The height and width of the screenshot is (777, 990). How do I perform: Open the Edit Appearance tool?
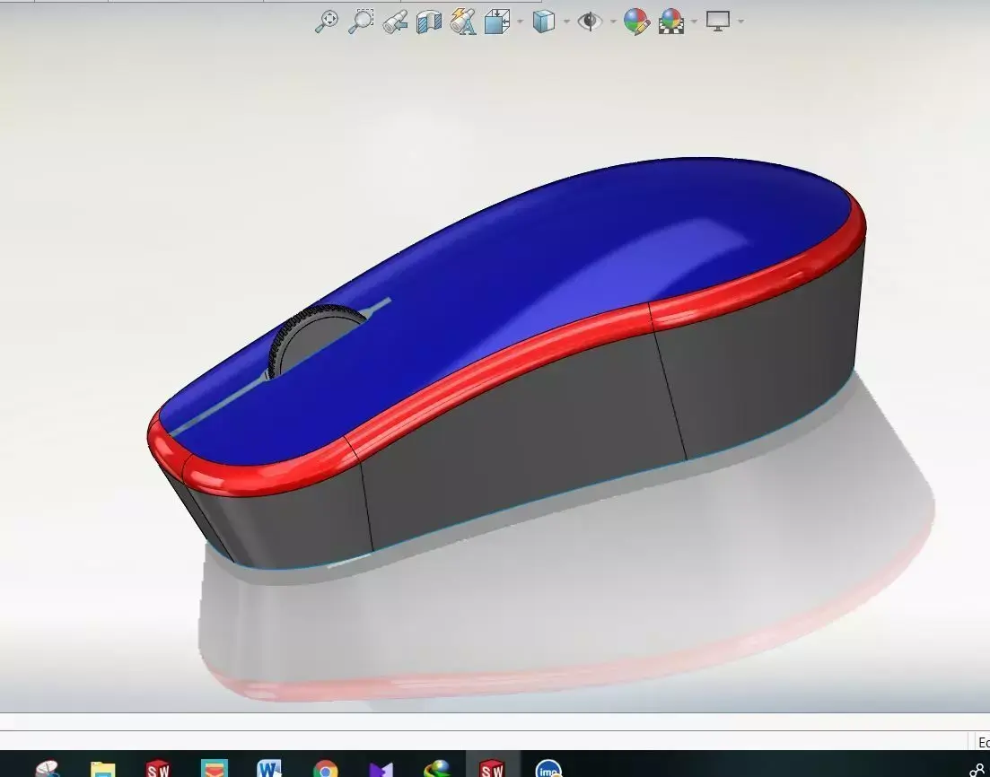click(636, 22)
